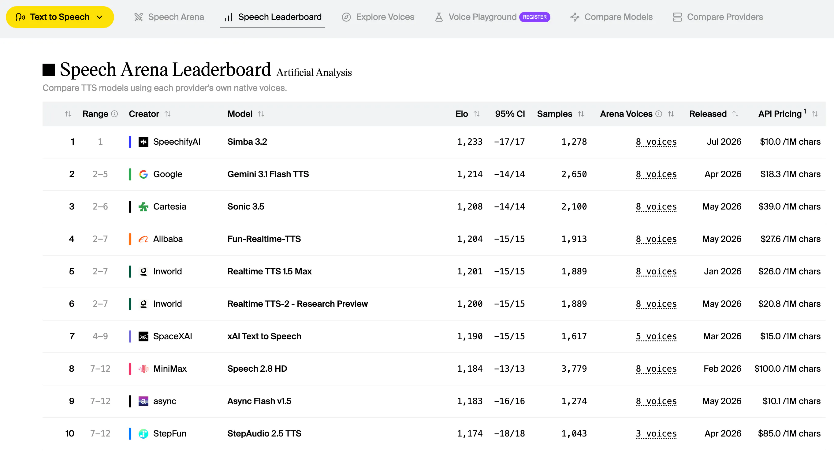Click Inworld logo in Realtime TTS 1.5 Max row
This screenshot has height=457, width=834.
pyautogui.click(x=143, y=271)
